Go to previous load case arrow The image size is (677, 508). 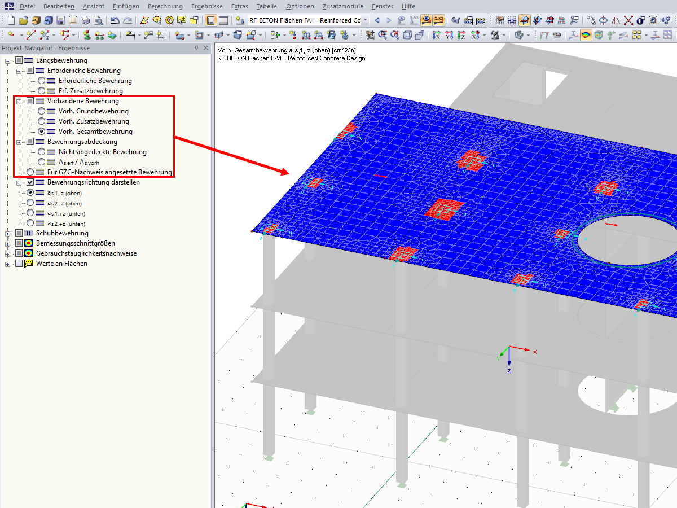tap(377, 20)
